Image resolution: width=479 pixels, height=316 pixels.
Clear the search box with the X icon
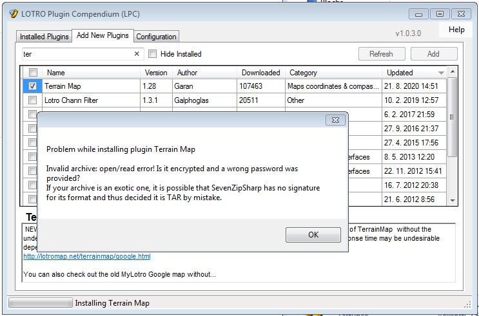pos(137,54)
